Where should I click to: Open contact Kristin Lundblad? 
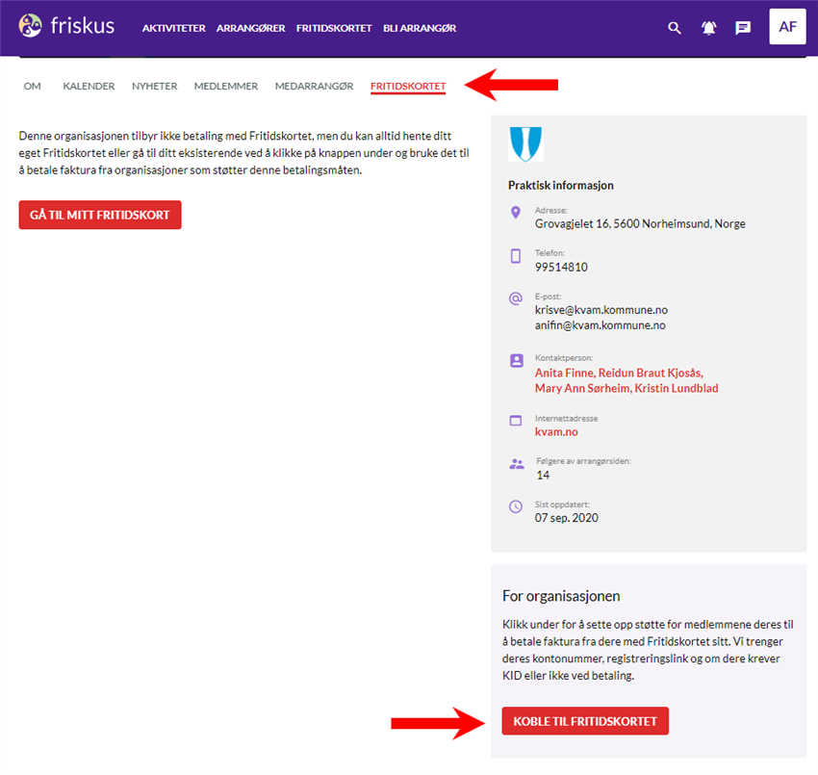pos(677,388)
